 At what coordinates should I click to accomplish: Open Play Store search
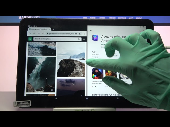click(x=139, y=31)
